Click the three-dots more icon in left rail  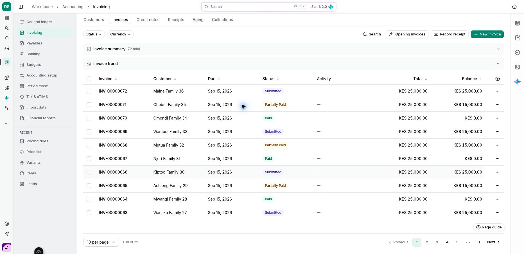point(7,124)
